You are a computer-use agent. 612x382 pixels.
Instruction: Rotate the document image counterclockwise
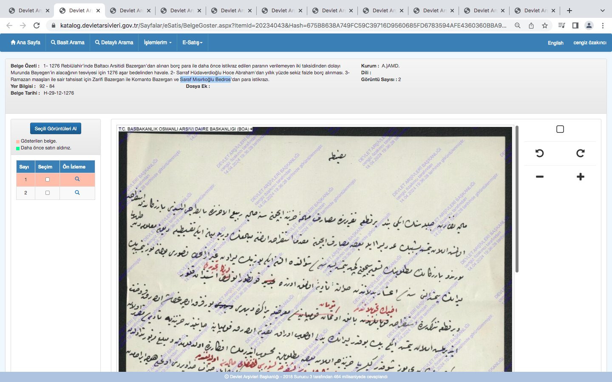coord(539,153)
